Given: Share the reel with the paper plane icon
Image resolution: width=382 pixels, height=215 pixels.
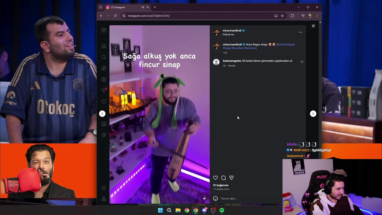Looking at the screenshot, I should click(x=231, y=178).
